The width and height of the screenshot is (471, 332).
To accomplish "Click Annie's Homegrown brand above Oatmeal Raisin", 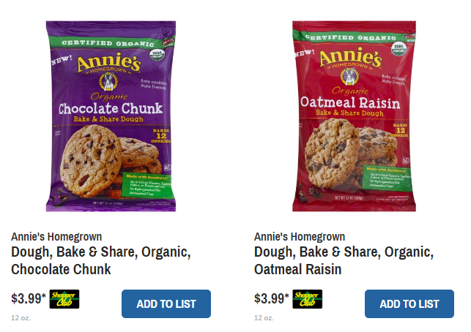I will click(x=300, y=237).
